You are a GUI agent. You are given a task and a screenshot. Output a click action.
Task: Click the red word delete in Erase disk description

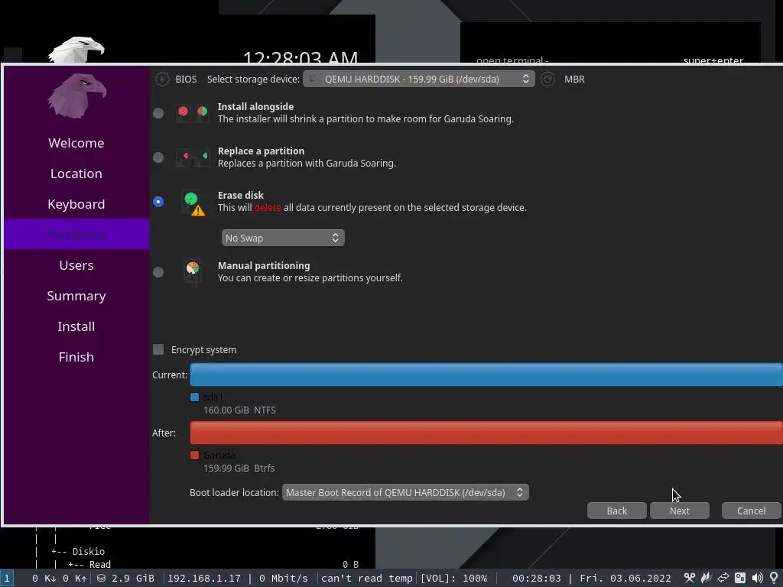268,208
